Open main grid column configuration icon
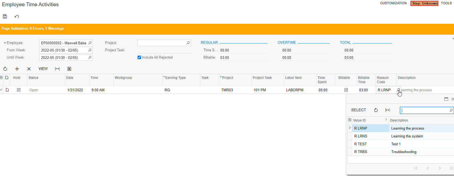The image size is (454, 176). click(x=1, y=77)
